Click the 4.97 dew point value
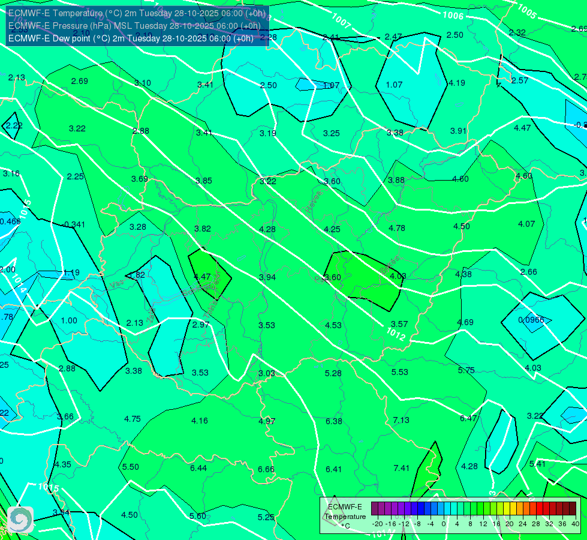The image size is (587, 540). pyautogui.click(x=267, y=421)
